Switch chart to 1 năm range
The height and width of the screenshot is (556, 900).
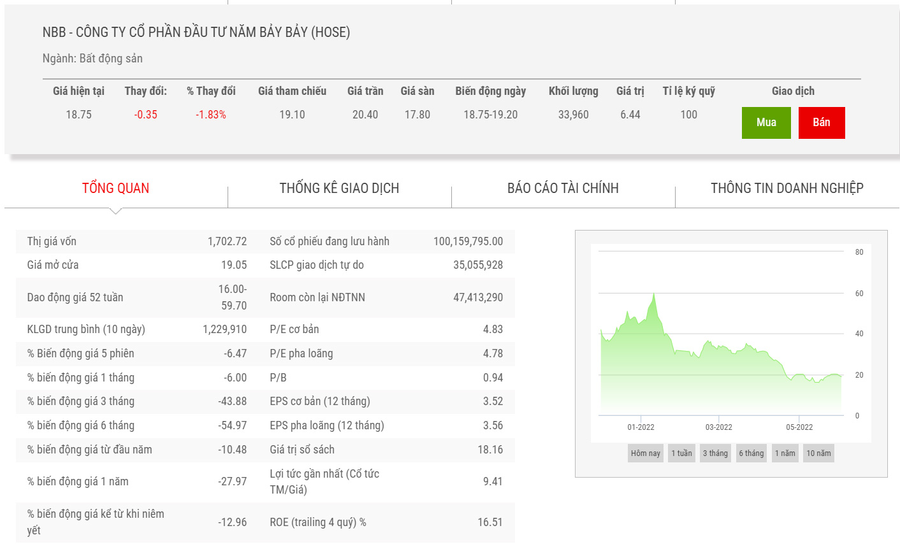pyautogui.click(x=785, y=453)
